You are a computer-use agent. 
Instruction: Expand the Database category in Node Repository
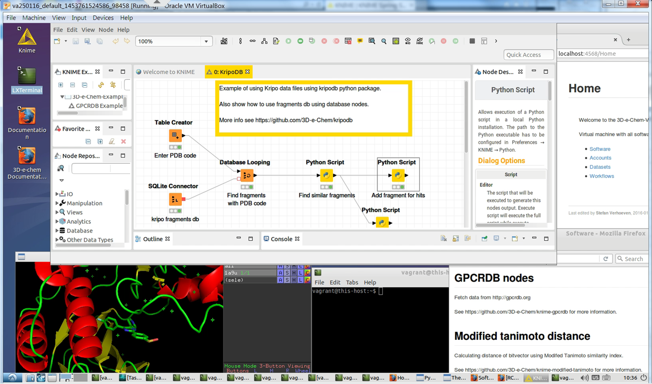click(x=57, y=231)
